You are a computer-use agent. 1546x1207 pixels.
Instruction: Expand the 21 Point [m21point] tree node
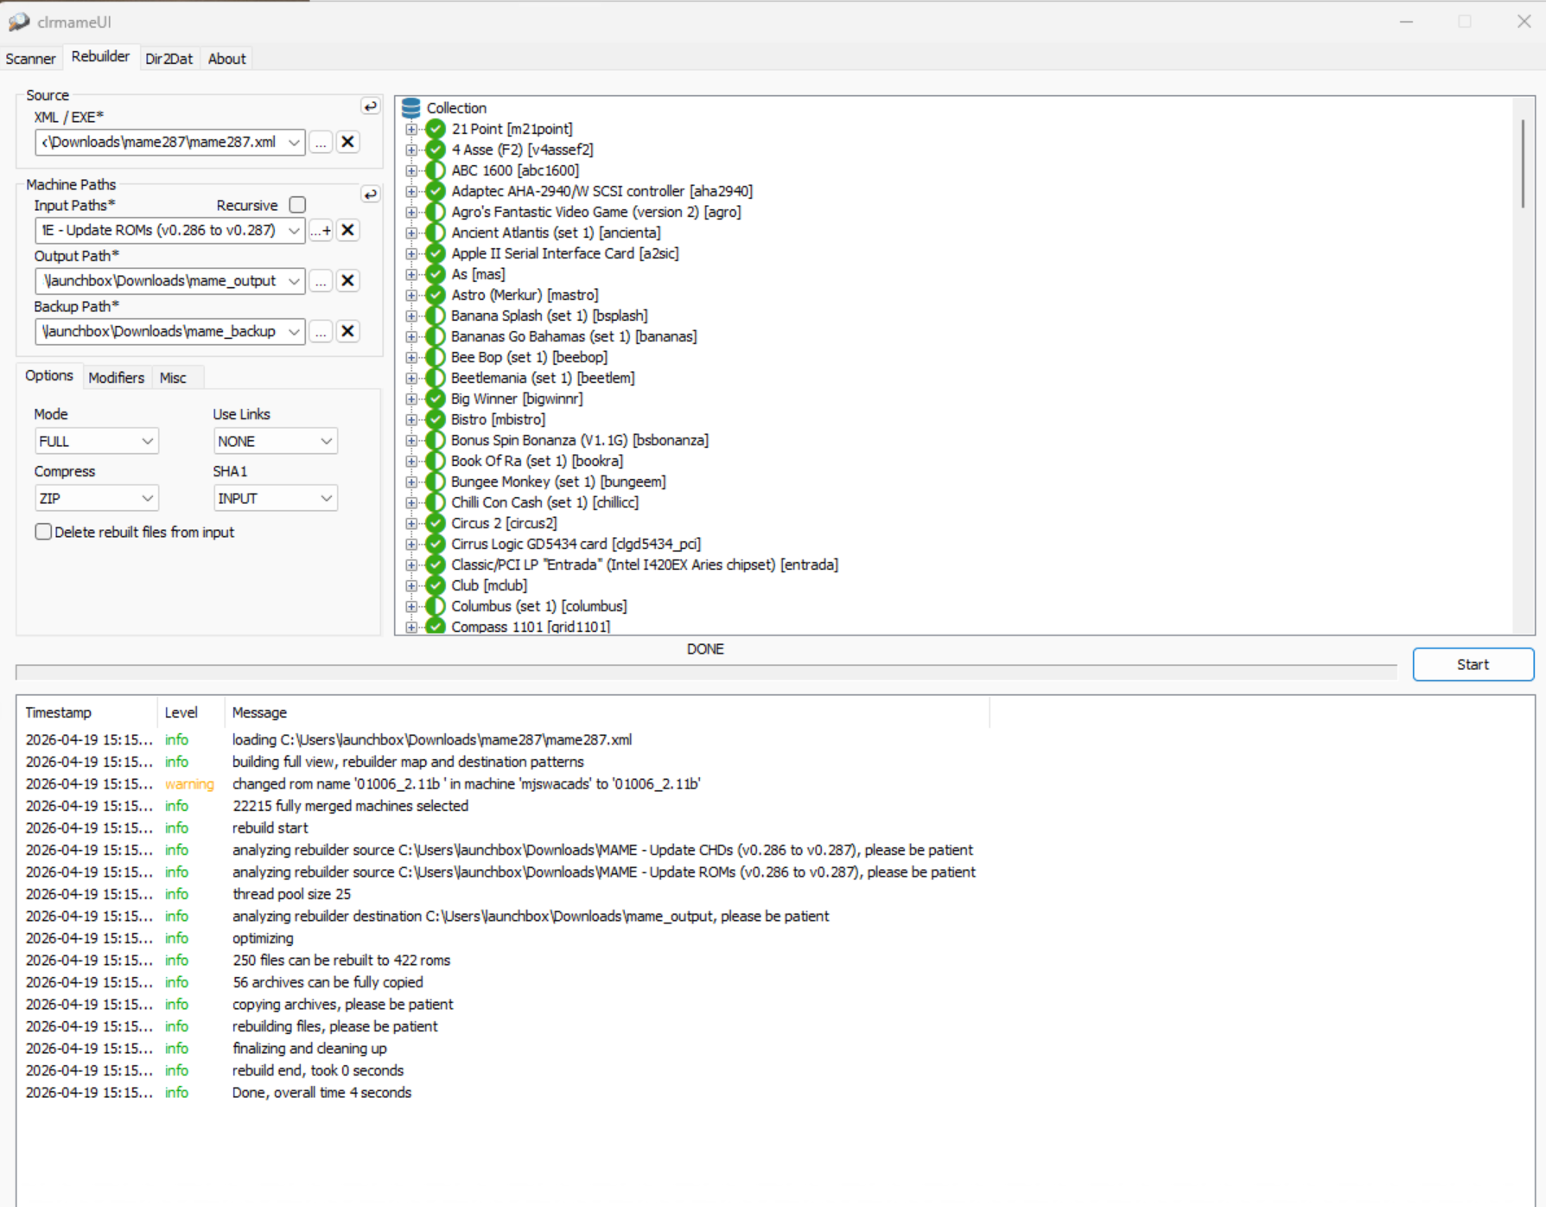point(411,129)
